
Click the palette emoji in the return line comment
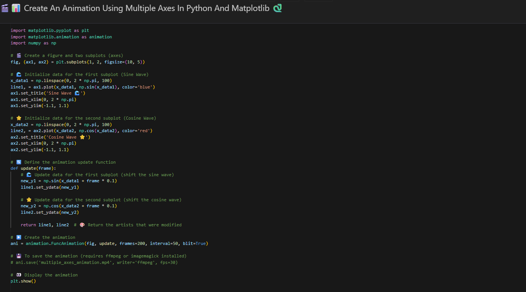click(x=82, y=225)
